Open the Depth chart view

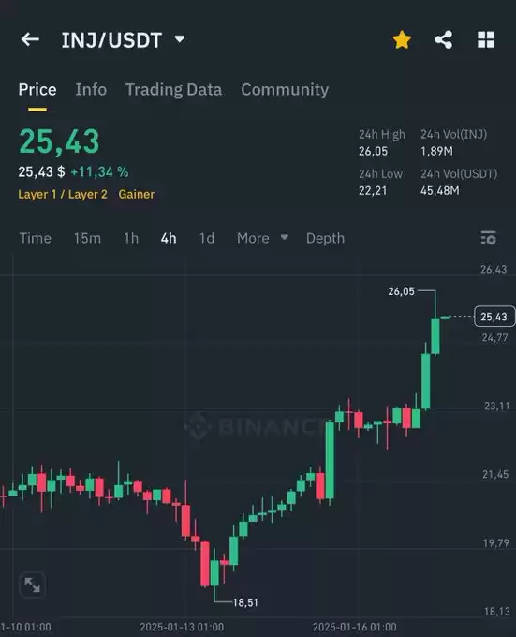(x=325, y=239)
